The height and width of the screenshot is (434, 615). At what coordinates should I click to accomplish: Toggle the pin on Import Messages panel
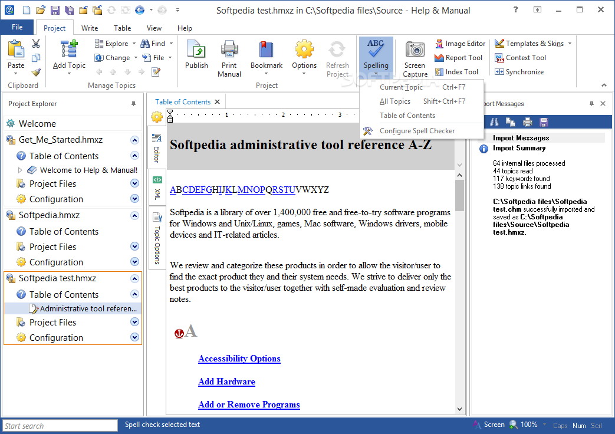[x=591, y=104]
